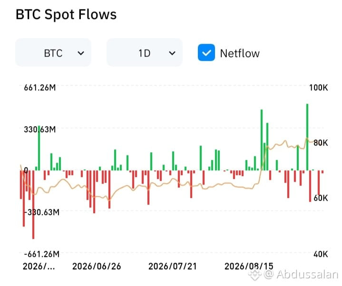The image size is (342, 286).
Task: Expand the 1D interval dropdown
Action: coord(145,52)
